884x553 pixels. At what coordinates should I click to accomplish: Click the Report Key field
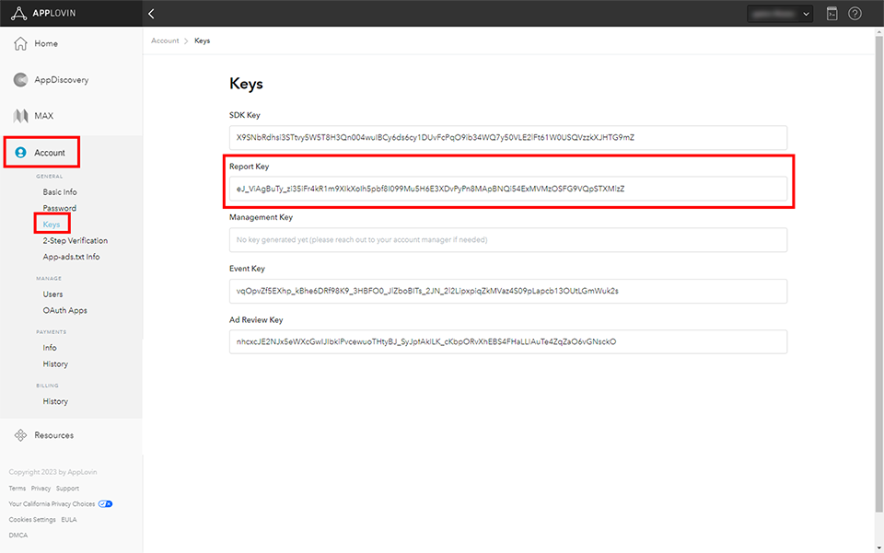point(508,189)
